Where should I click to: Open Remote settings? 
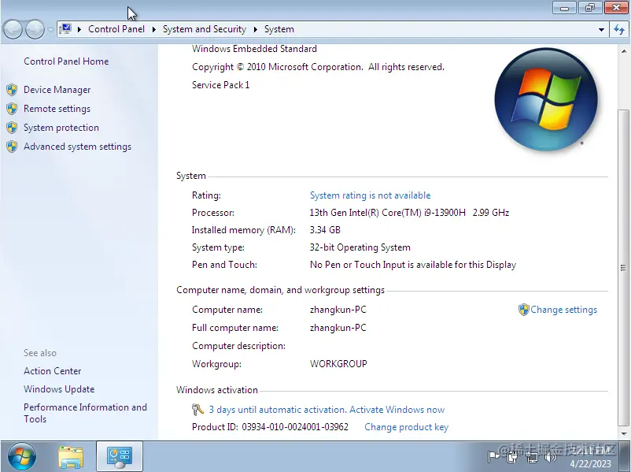57,108
